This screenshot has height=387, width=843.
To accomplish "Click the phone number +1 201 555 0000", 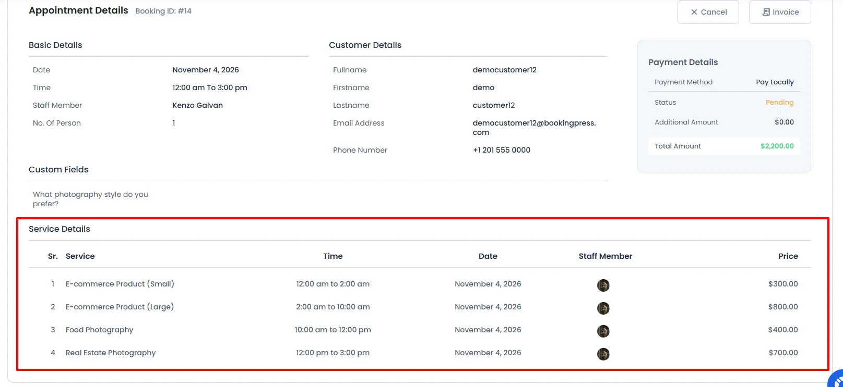I will pos(502,150).
